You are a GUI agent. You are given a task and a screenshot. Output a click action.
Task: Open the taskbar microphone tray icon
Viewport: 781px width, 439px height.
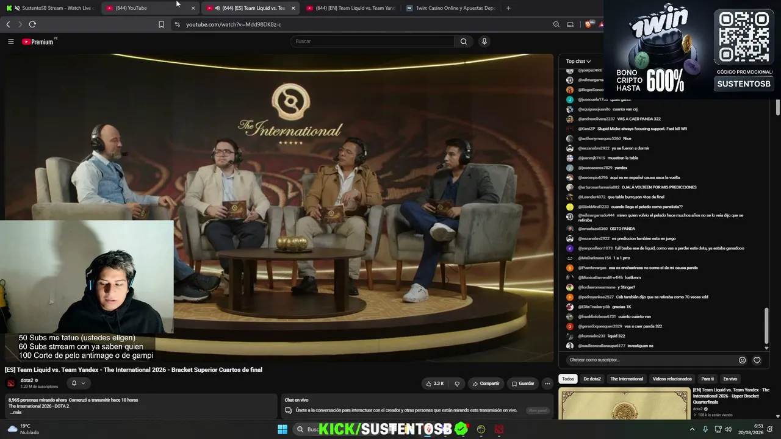(x=705, y=429)
